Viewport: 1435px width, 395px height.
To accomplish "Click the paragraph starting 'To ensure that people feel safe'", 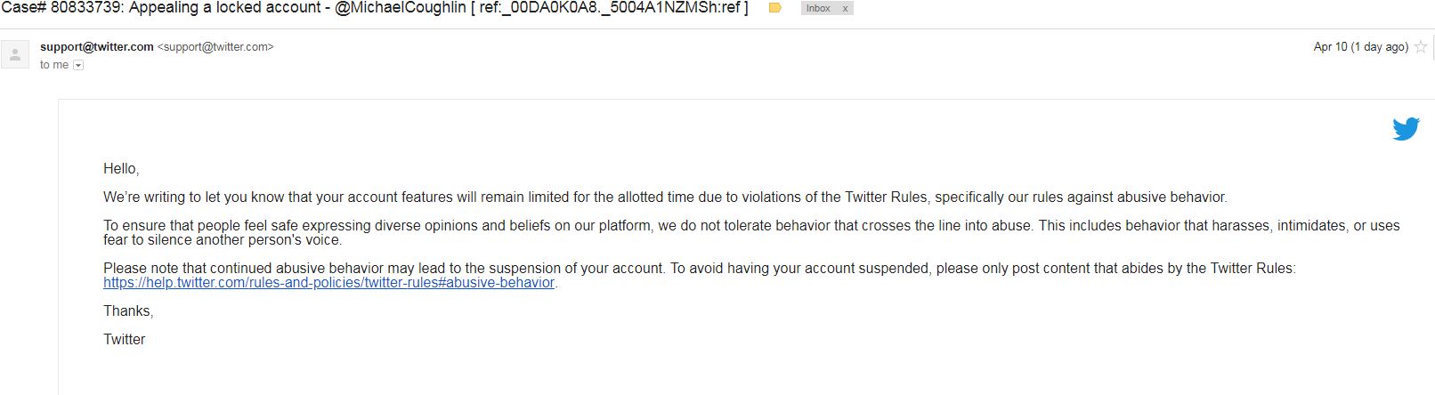I will click(751, 232).
